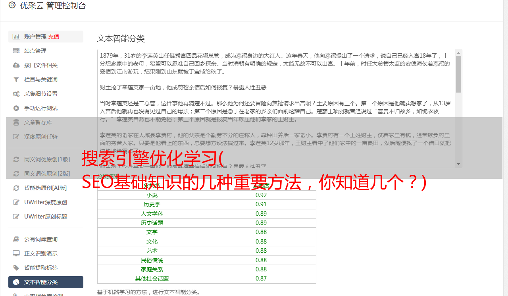Image resolution: width=508 pixels, height=296 pixels.
Task: Select the 民俗传统 category cell
Action: (152, 260)
